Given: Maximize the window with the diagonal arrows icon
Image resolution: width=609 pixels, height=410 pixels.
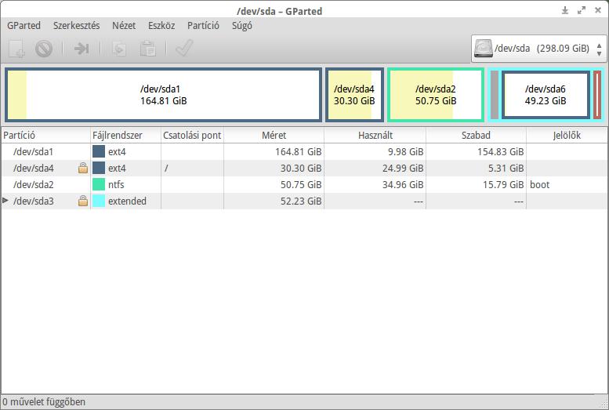Looking at the screenshot, I should (582, 10).
